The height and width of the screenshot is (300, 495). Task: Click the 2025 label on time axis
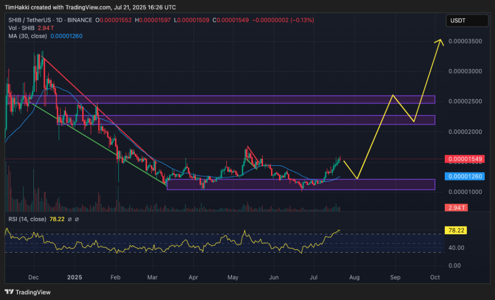[x=75, y=277]
